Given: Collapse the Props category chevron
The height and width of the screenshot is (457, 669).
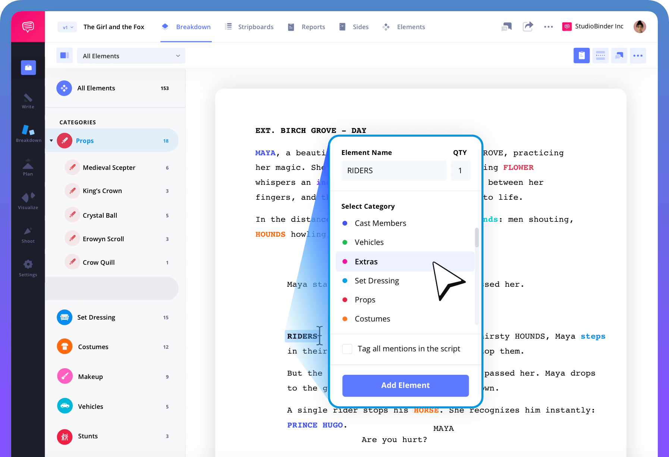Looking at the screenshot, I should tap(51, 140).
